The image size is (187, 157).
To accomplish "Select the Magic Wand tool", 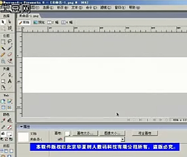I will [3, 48].
